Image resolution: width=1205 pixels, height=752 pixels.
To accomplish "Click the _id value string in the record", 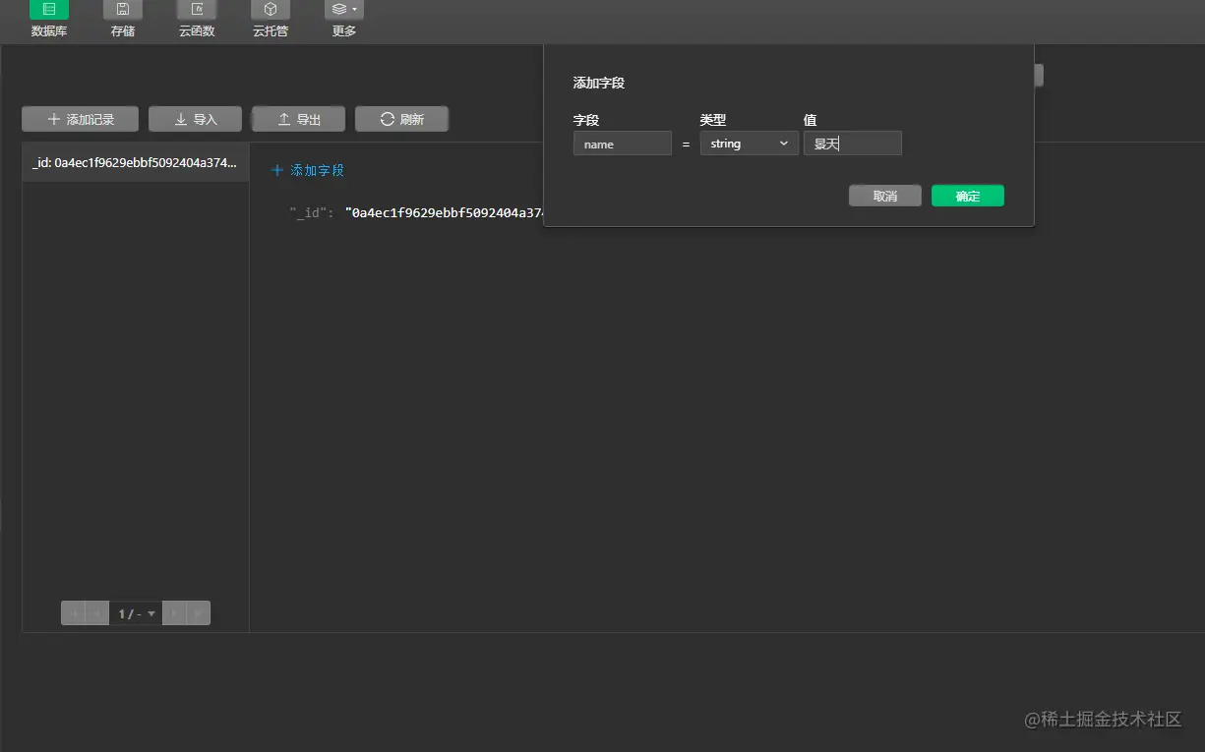I will (x=444, y=212).
